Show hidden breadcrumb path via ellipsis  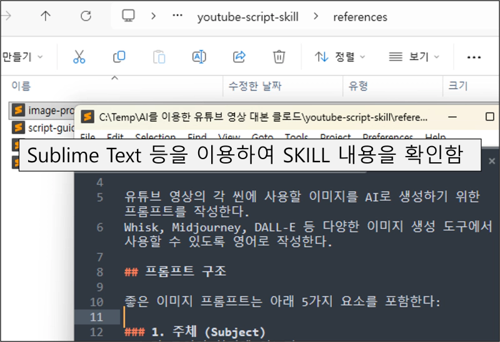tap(177, 15)
